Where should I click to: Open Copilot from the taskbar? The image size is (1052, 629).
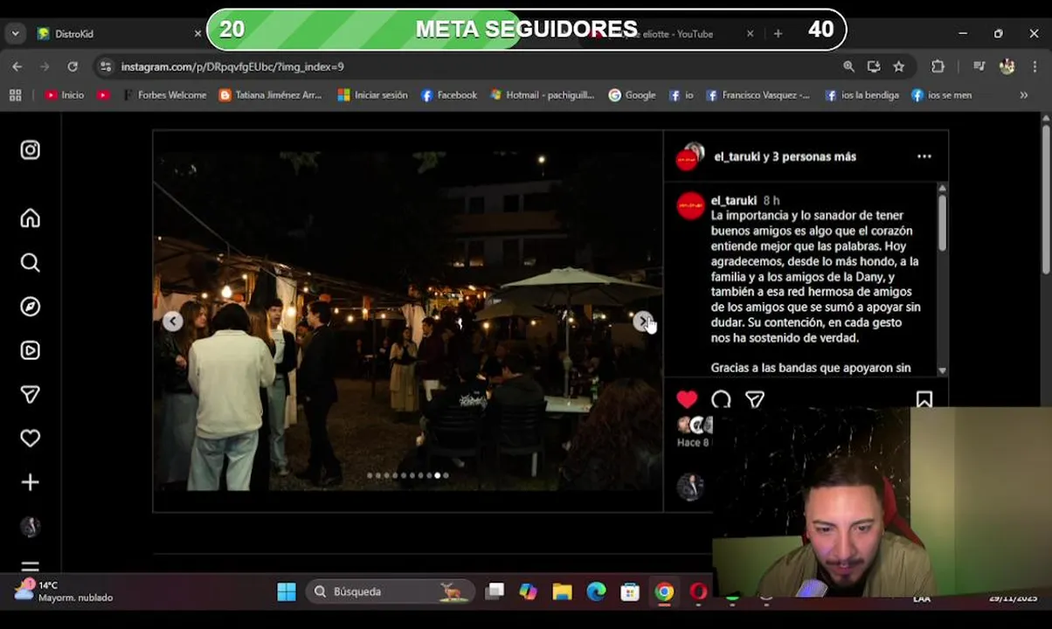pos(528,591)
